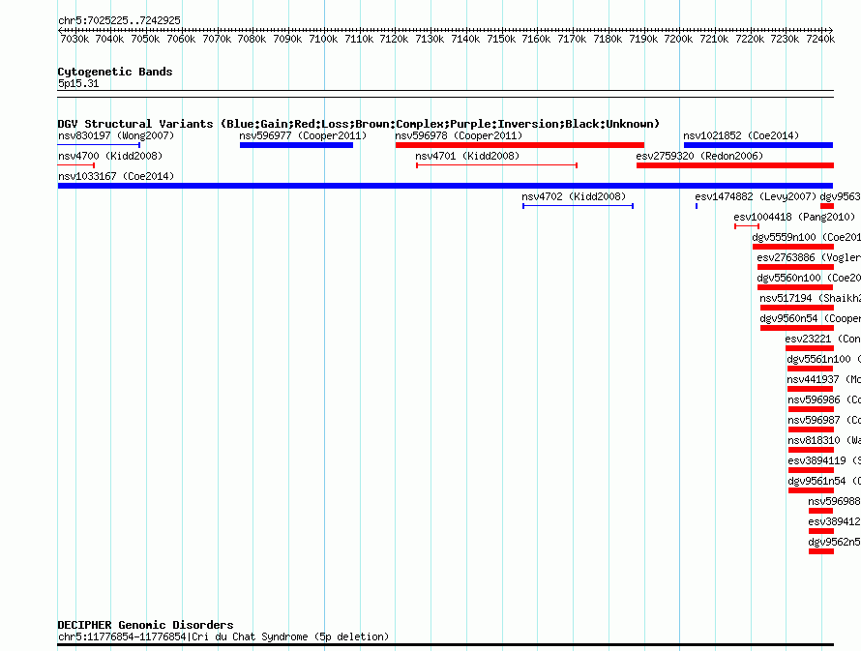Click the nsv830197 (Wong2007) variant label
This screenshot has height=651, width=861.
pos(116,135)
